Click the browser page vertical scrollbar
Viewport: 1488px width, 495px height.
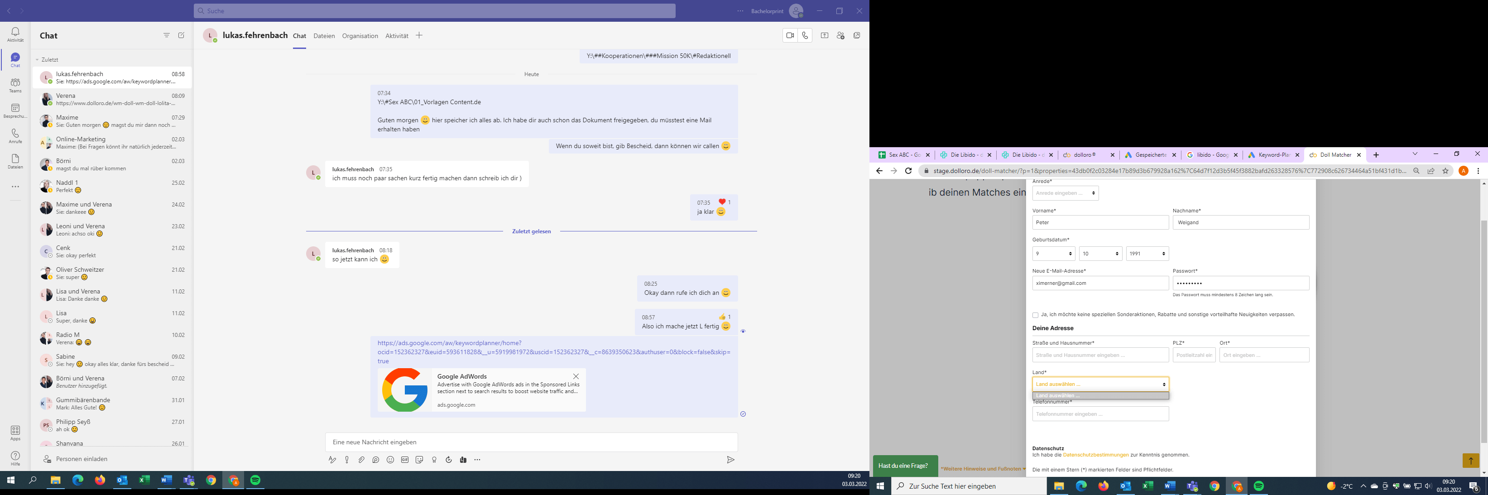tap(1483, 331)
